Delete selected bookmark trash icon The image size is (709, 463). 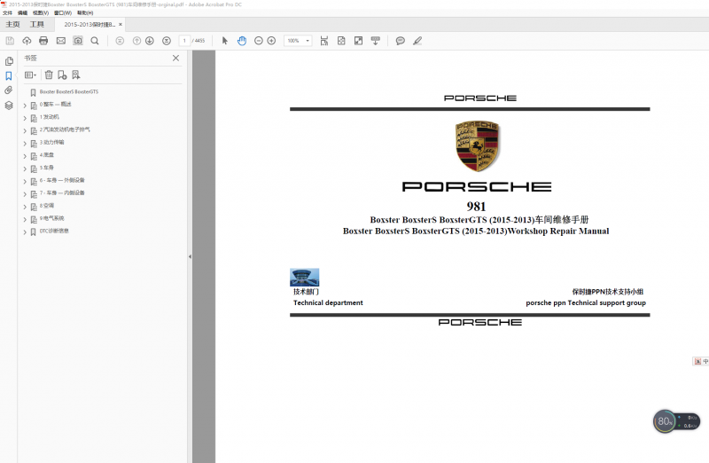tap(49, 75)
